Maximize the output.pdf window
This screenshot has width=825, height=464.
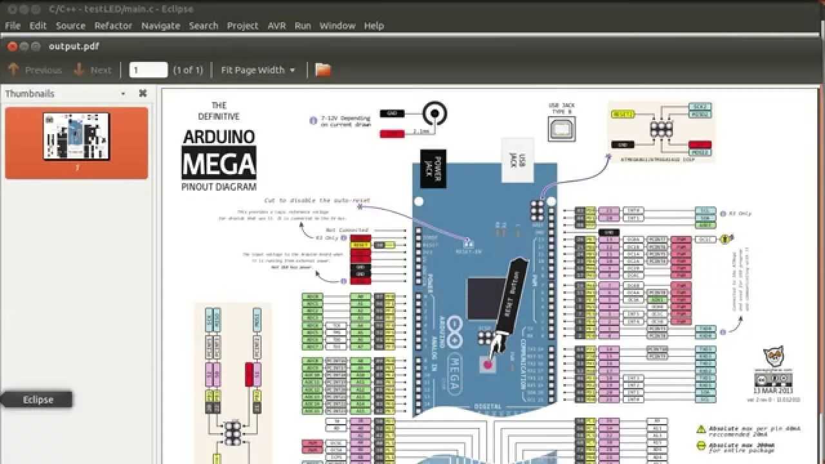[x=37, y=46]
